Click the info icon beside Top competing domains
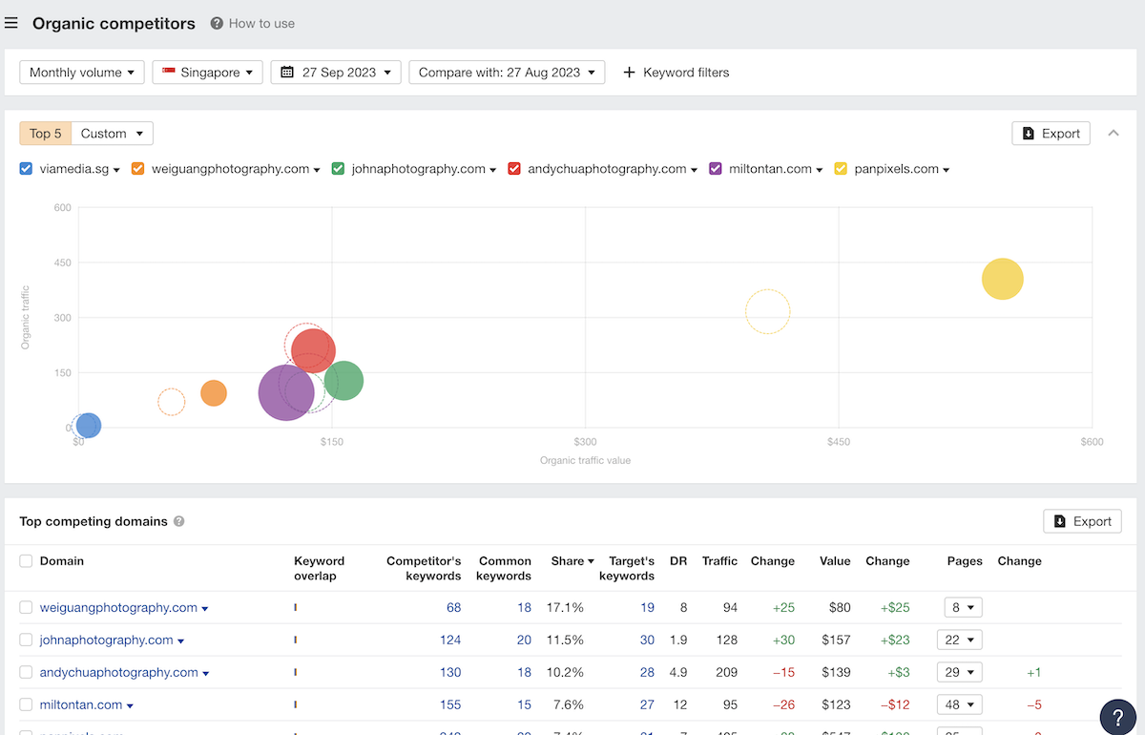The width and height of the screenshot is (1145, 735). pyautogui.click(x=179, y=522)
